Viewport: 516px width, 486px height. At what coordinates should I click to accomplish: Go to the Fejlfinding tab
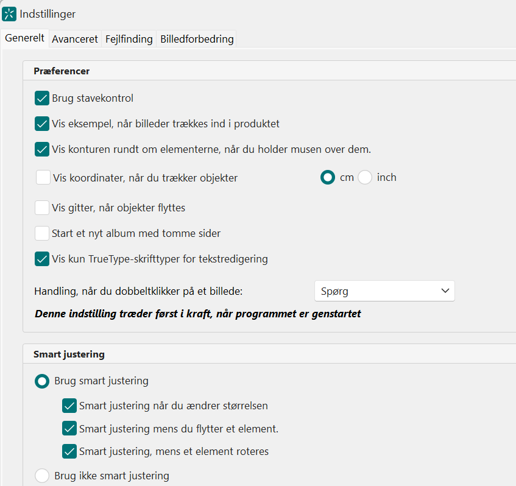(129, 38)
